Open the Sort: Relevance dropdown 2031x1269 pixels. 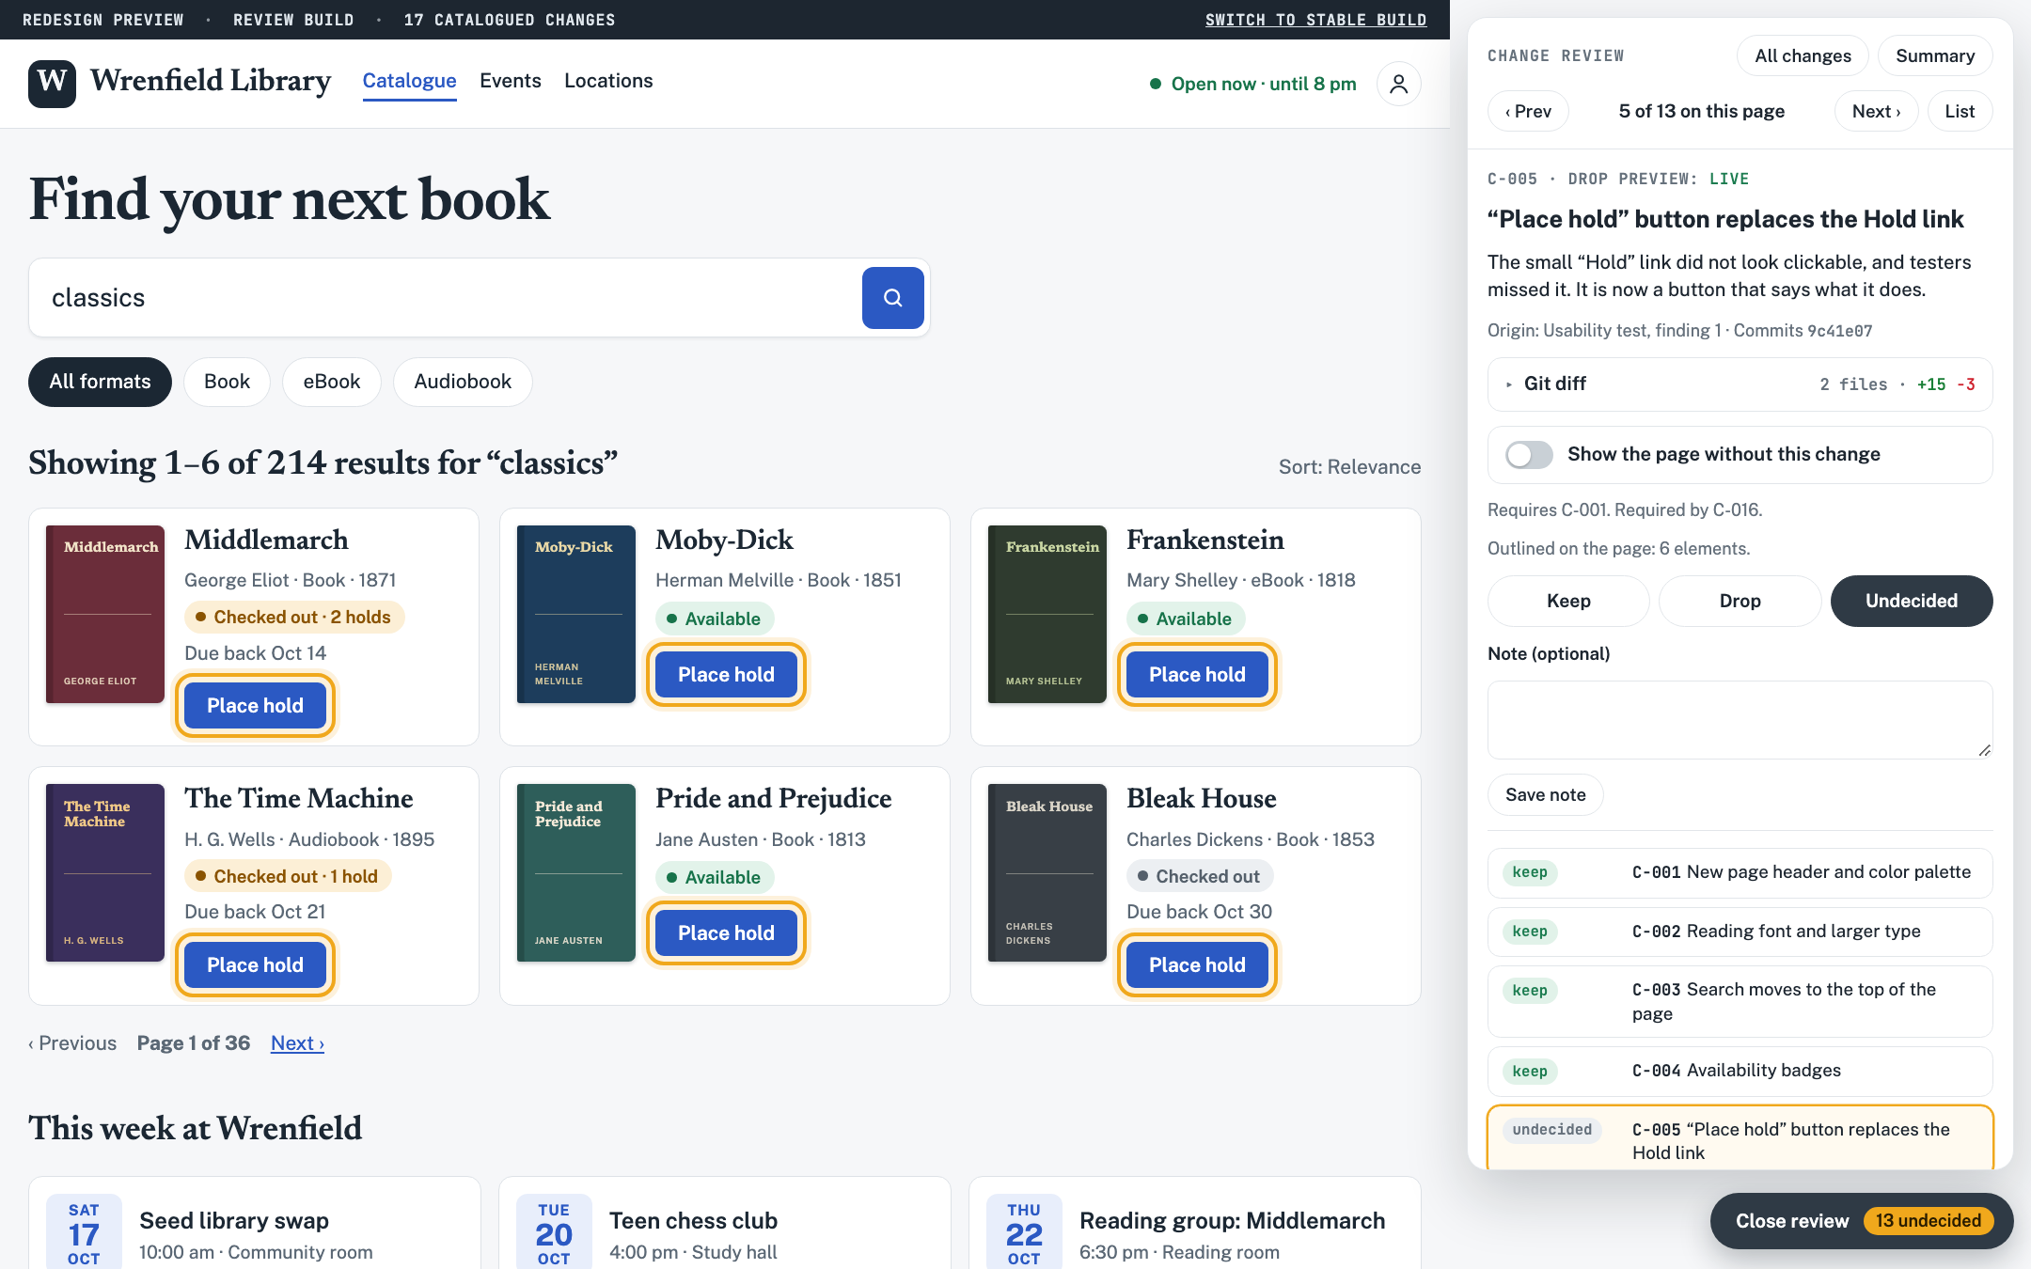[x=1349, y=467]
